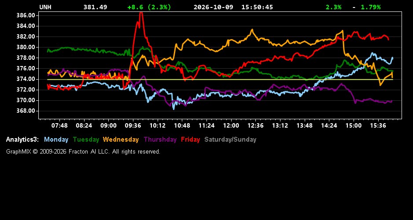Click the 2026-10-09 date

214,7
